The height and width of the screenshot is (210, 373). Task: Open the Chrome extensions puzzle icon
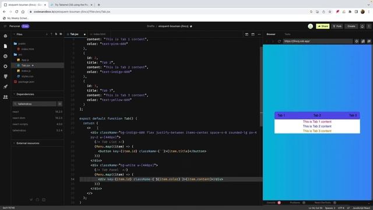click(350, 12)
